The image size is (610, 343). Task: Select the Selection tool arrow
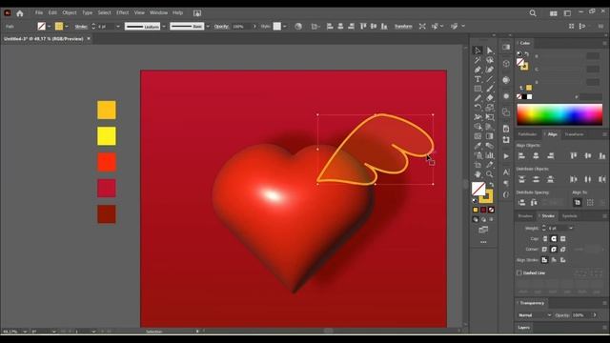tap(478, 50)
